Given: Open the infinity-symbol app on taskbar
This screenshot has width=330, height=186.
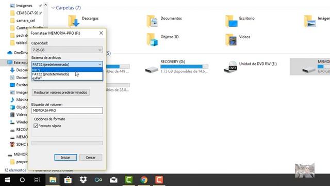Looking at the screenshot, I should pyautogui.click(x=98, y=180).
